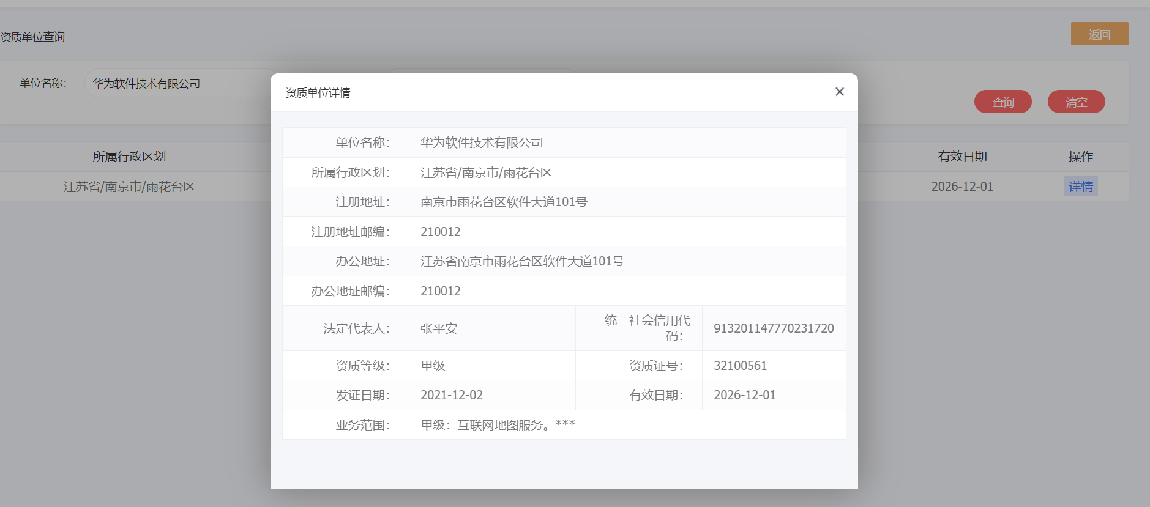Click the 单位名称 label beside the search field
The height and width of the screenshot is (507, 1150).
pos(43,83)
